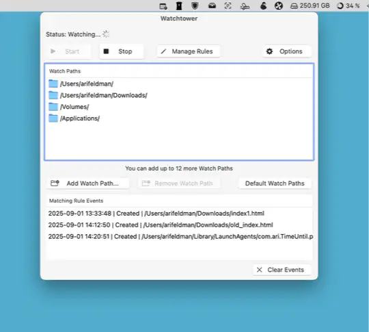This screenshot has height=332, width=369.
Task: Select the old_index.html created event row
Action: (179, 225)
